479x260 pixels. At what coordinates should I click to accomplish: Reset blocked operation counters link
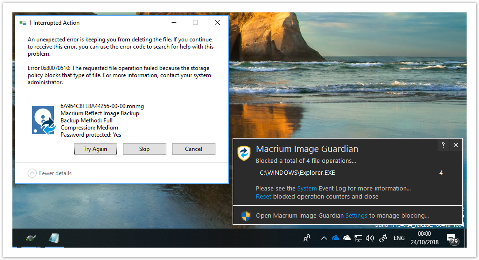point(263,197)
